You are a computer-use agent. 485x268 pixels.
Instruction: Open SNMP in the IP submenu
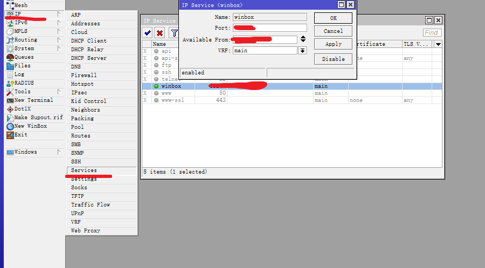[101, 153]
